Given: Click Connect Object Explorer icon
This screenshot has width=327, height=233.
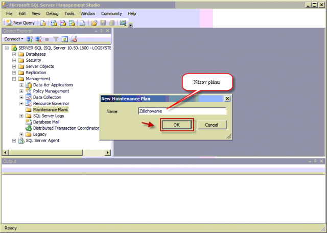Looking at the screenshot, I should click(x=30, y=39).
